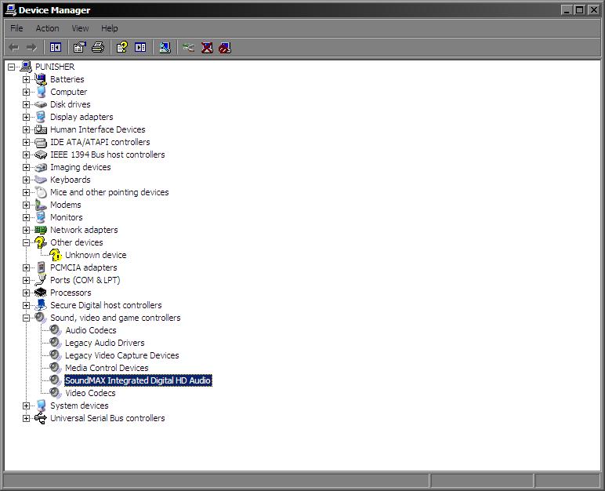Select the Keyboards label
Screen dimensions: 605x491
[71, 180]
